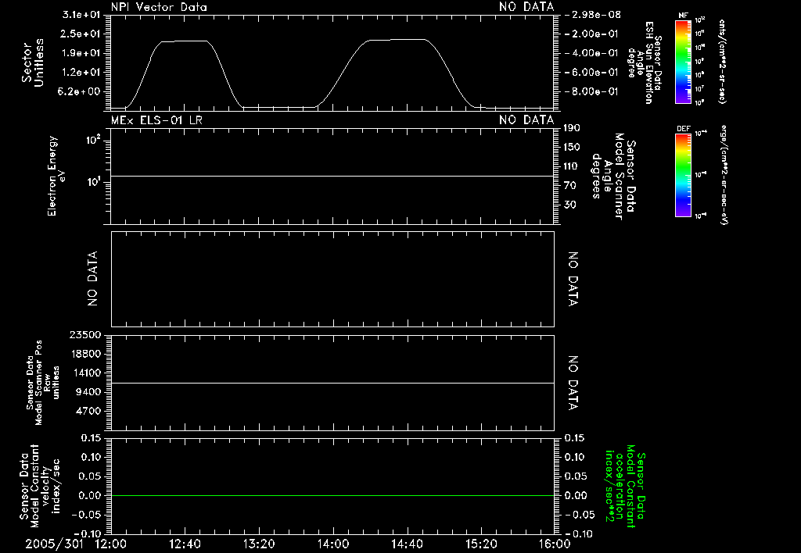Click the '13:20' time axis label
This screenshot has height=553, width=801.
click(x=259, y=544)
